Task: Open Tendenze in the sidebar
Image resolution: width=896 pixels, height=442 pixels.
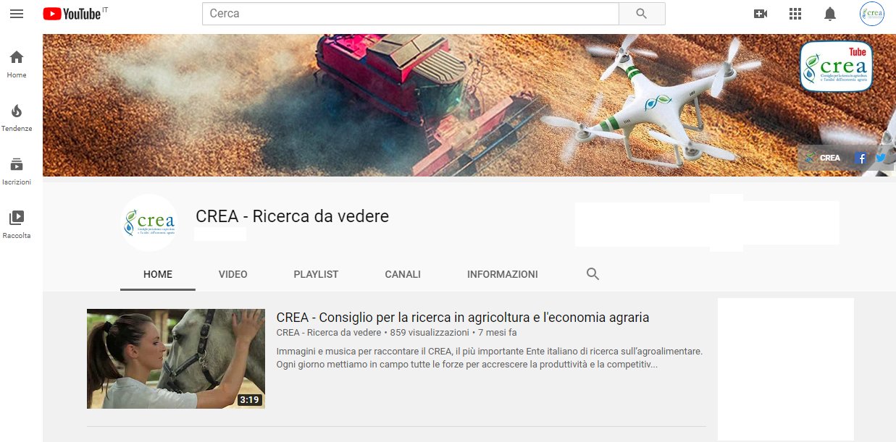Action: [17, 117]
